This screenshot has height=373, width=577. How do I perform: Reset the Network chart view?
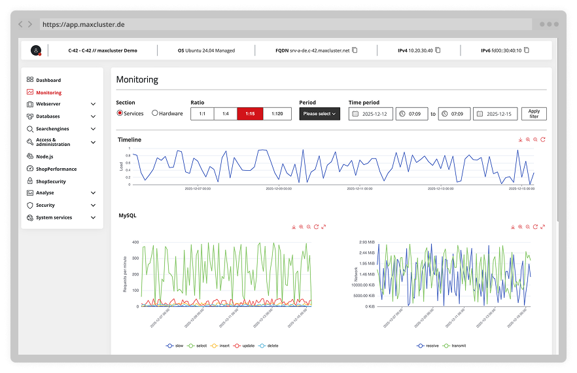point(535,227)
